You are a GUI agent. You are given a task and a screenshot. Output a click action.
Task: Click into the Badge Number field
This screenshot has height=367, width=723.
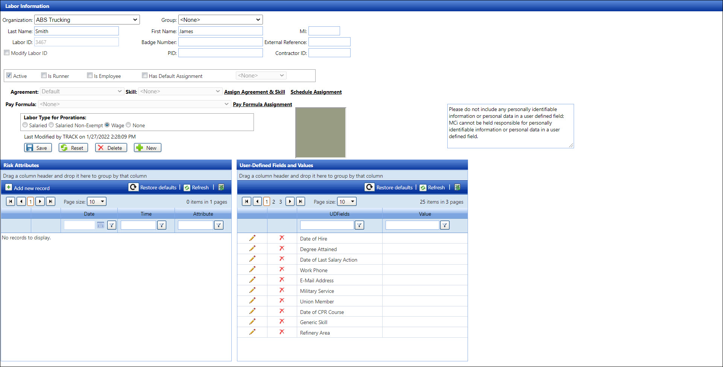pyautogui.click(x=220, y=42)
